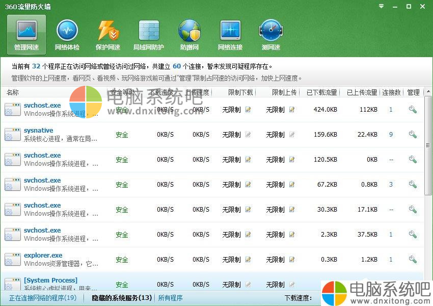This screenshot has width=433, height=306.
Task: Click the scrollbar up arrow
Action: pos(428,92)
